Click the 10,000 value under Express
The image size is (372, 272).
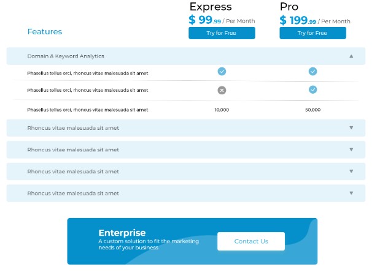(x=222, y=110)
